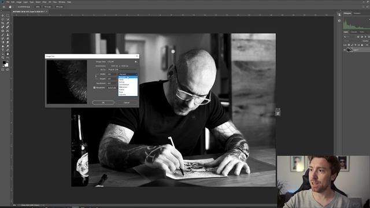Viewport: 370px width, 208px height.
Task: Click the Fit Screen button
Action: click(x=47, y=7)
